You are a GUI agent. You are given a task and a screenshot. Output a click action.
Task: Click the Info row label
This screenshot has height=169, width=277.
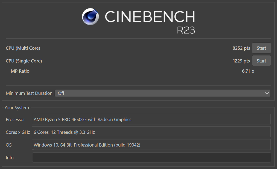(10, 157)
